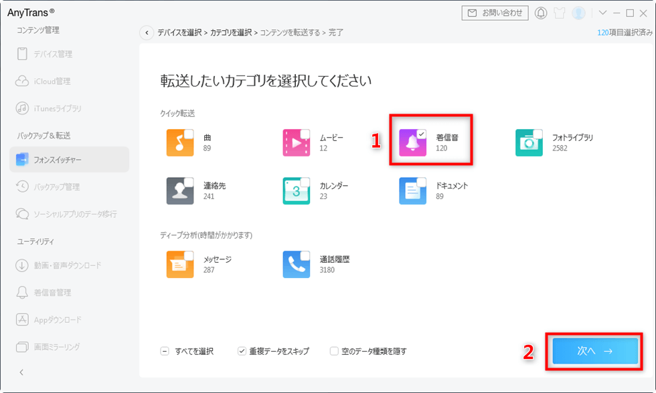Image resolution: width=656 pixels, height=393 pixels.
Task: Check the 連絡先 category checkbox
Action: coord(189,182)
